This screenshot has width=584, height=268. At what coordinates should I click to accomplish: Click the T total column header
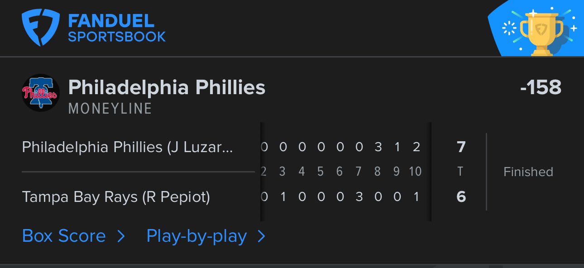(461, 172)
